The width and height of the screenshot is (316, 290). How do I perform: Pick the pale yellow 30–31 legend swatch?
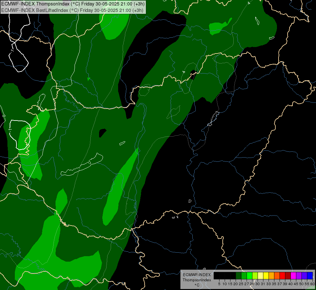click(x=260, y=275)
